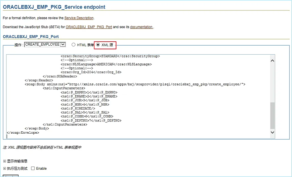Click the closing soap:Envelope line
292x177 pixels.
23,133
